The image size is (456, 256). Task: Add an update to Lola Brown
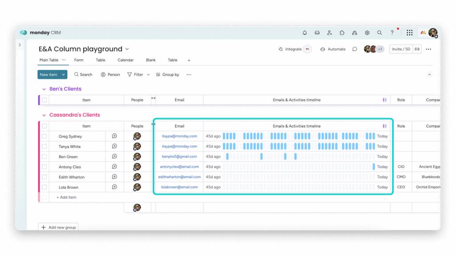[x=114, y=187]
